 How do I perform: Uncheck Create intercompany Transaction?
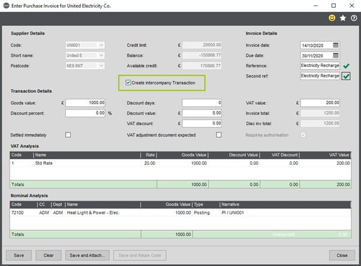(128, 83)
